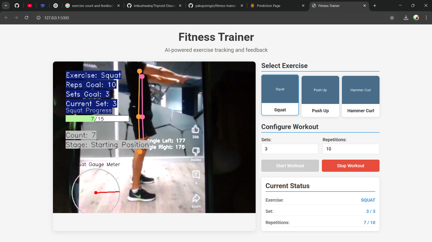
Task: Close the exercise count and feedback tab
Action: (x=119, y=6)
